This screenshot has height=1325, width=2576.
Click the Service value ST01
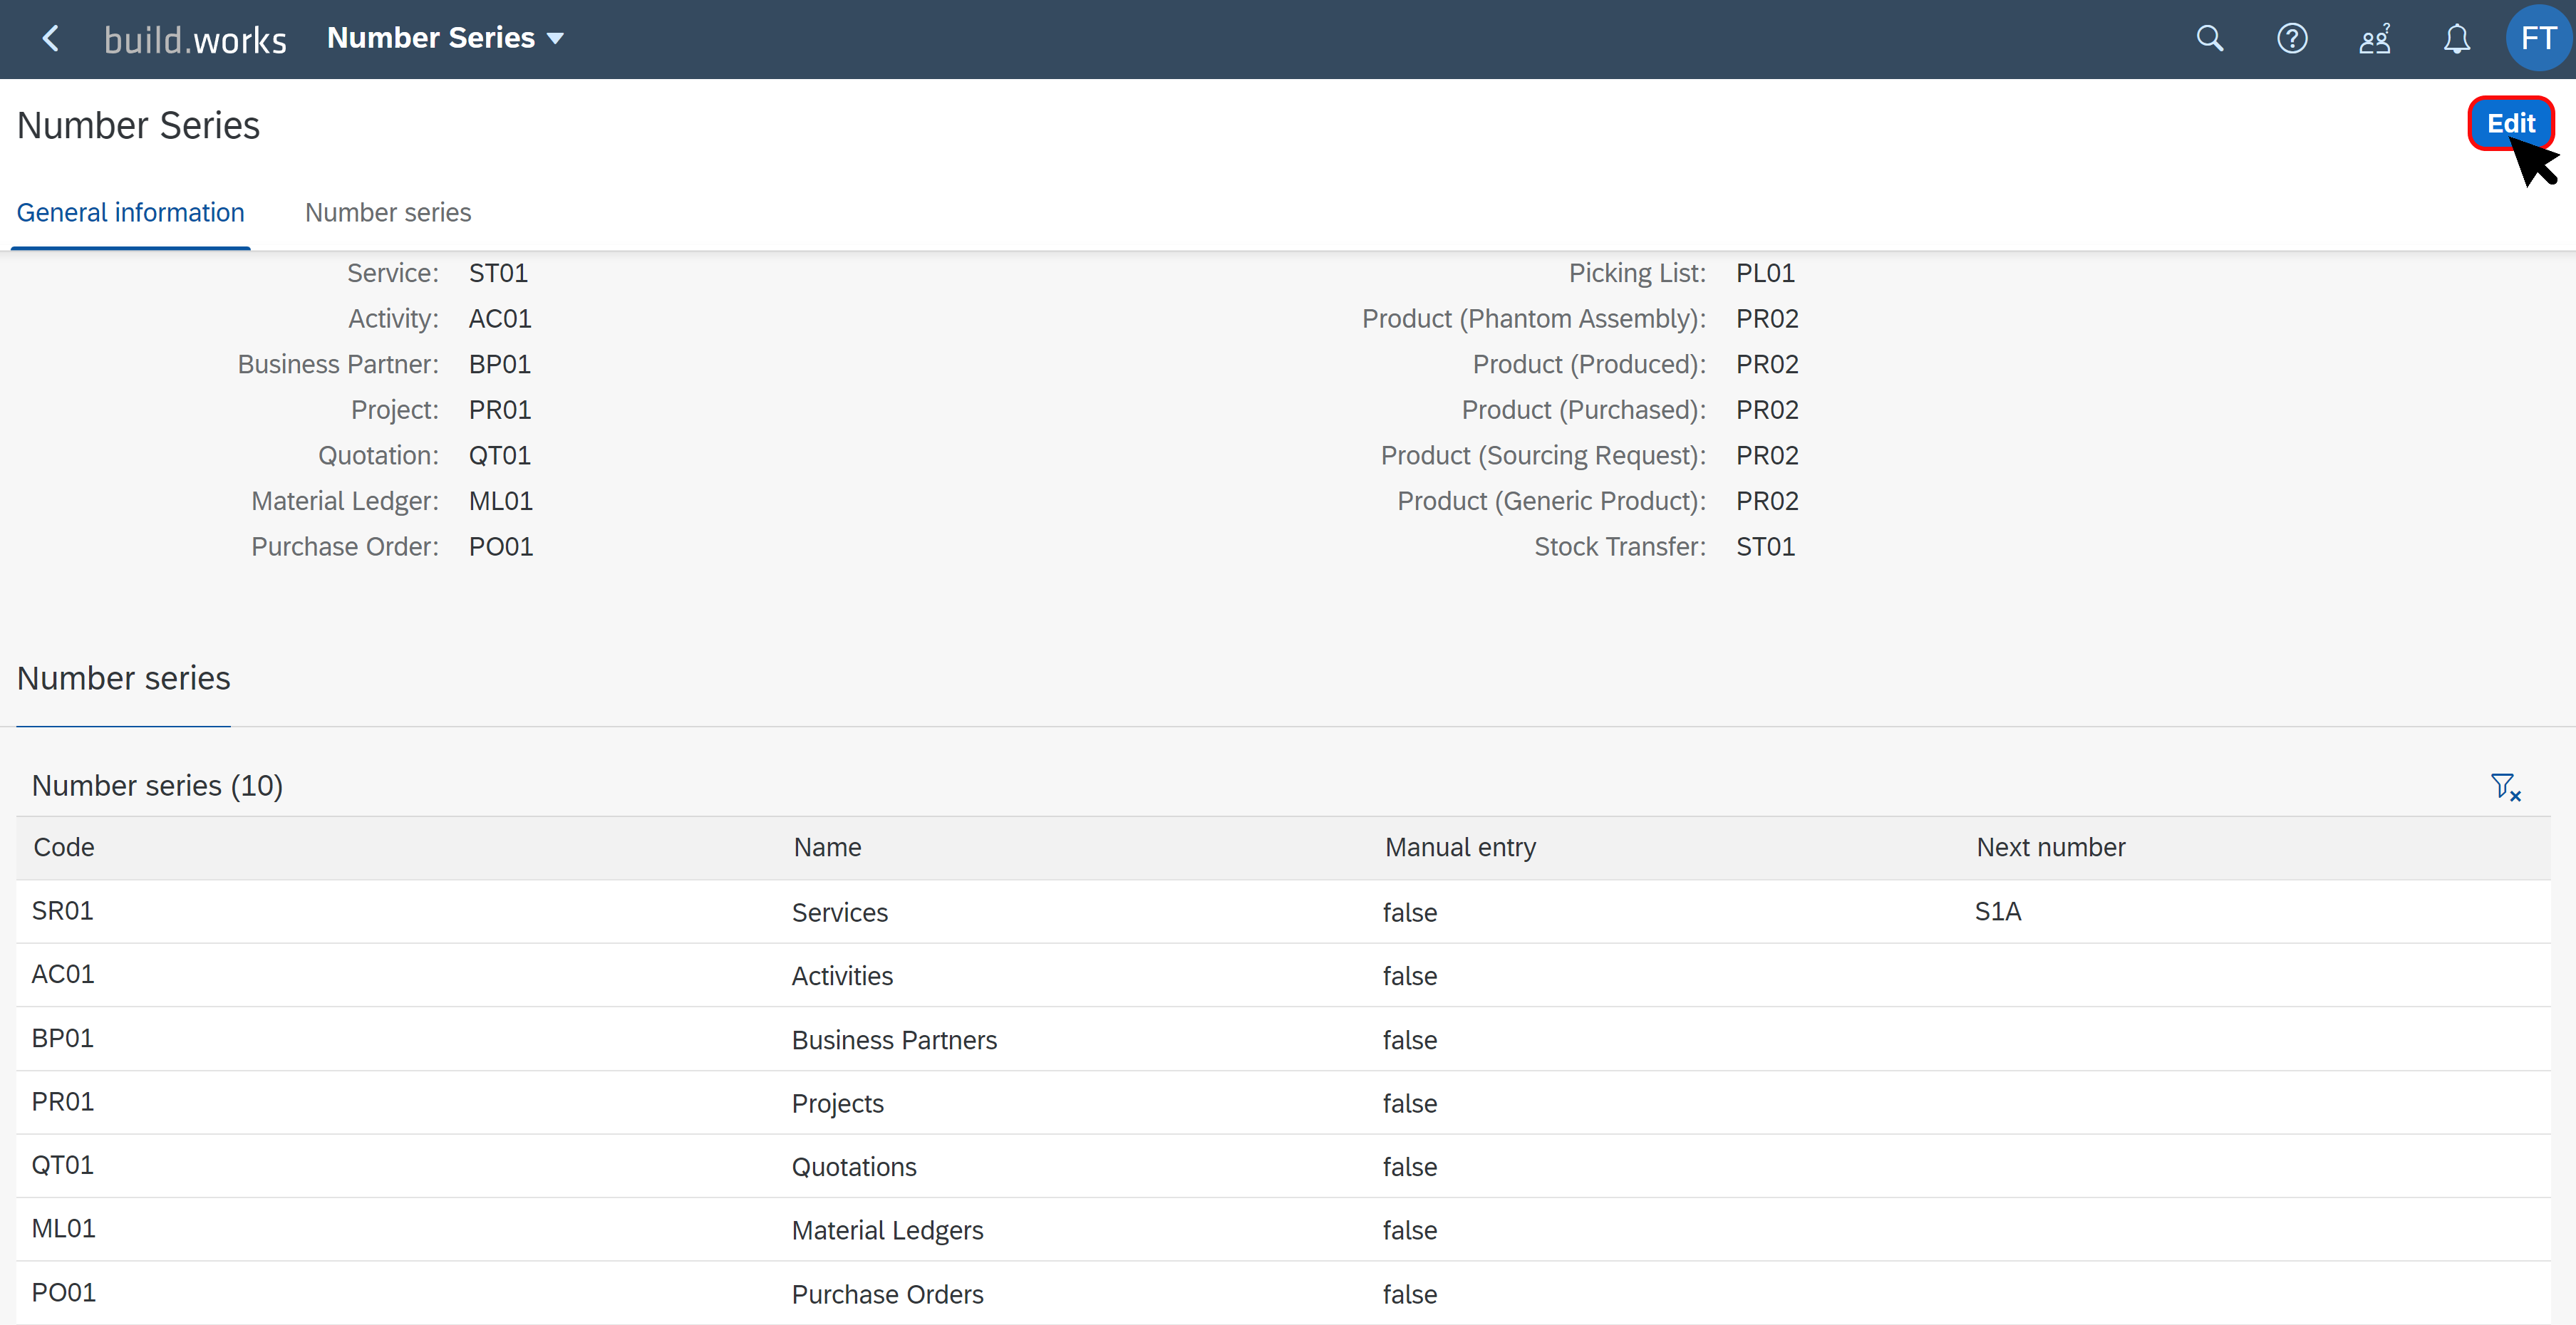coord(498,273)
